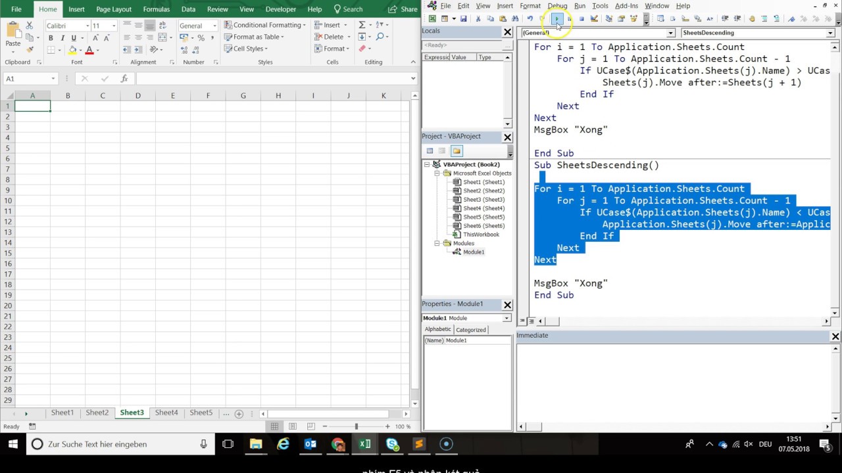Open the Excel icon in the taskbar
The image size is (842, 473).
tap(365, 444)
